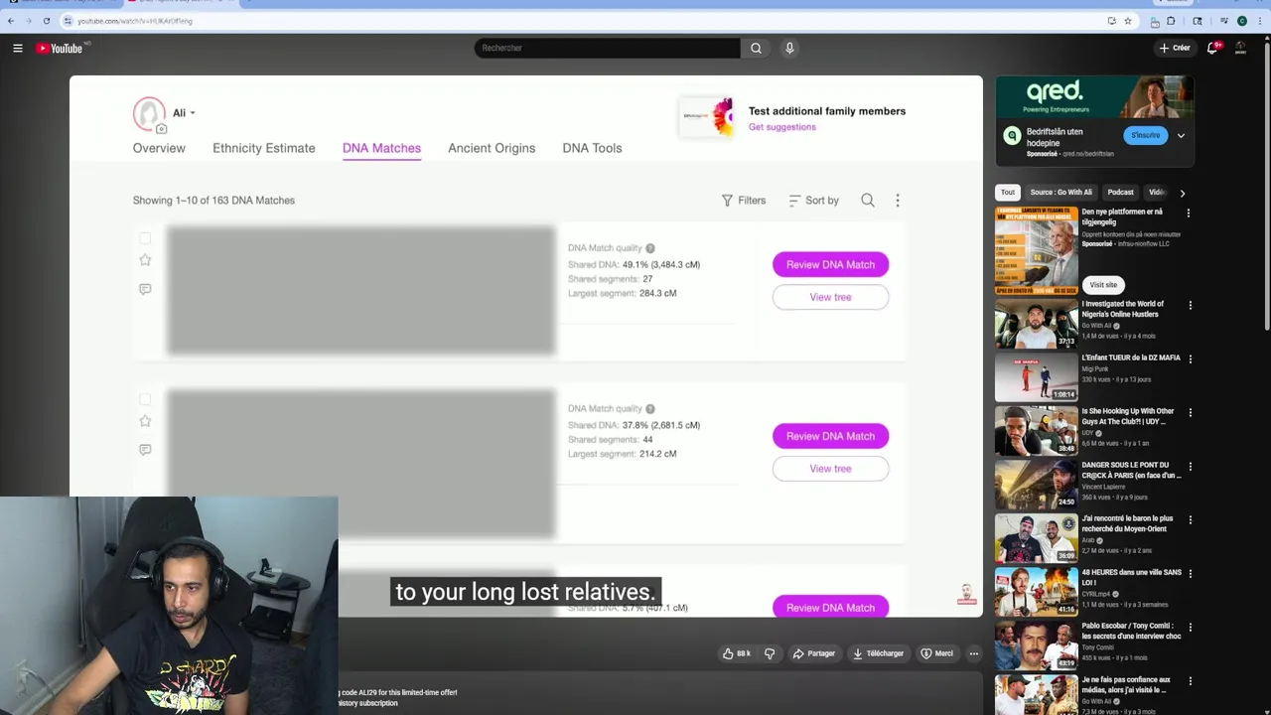Tick the checkbox for 49.1% DNA match
The width and height of the screenshot is (1271, 715).
[x=145, y=238]
